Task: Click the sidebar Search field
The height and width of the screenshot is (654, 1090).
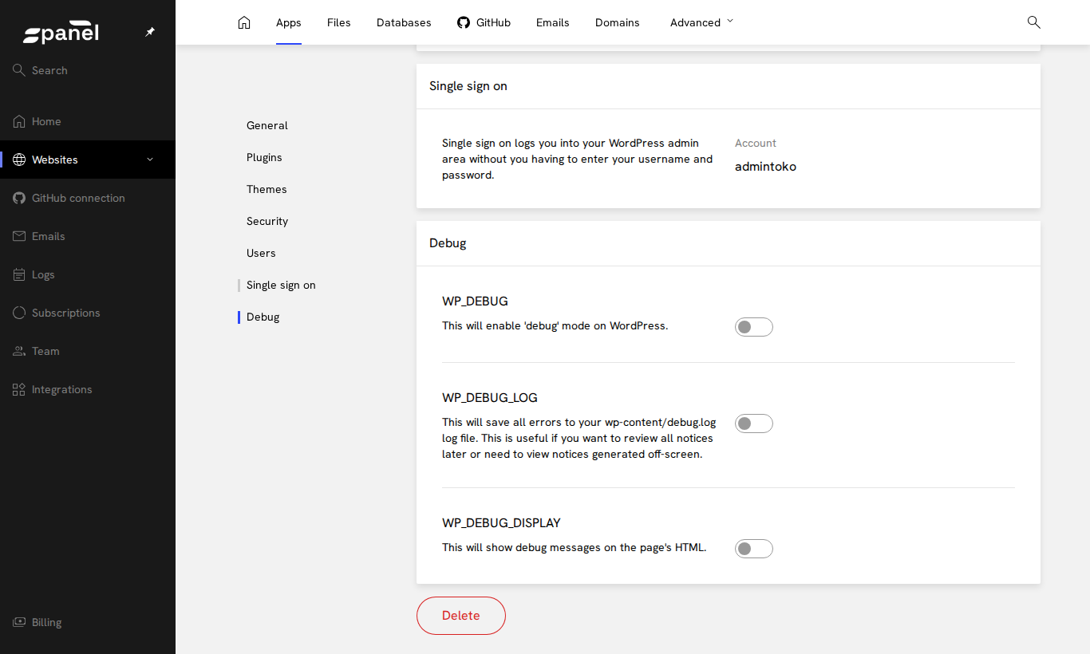Action: (88, 70)
